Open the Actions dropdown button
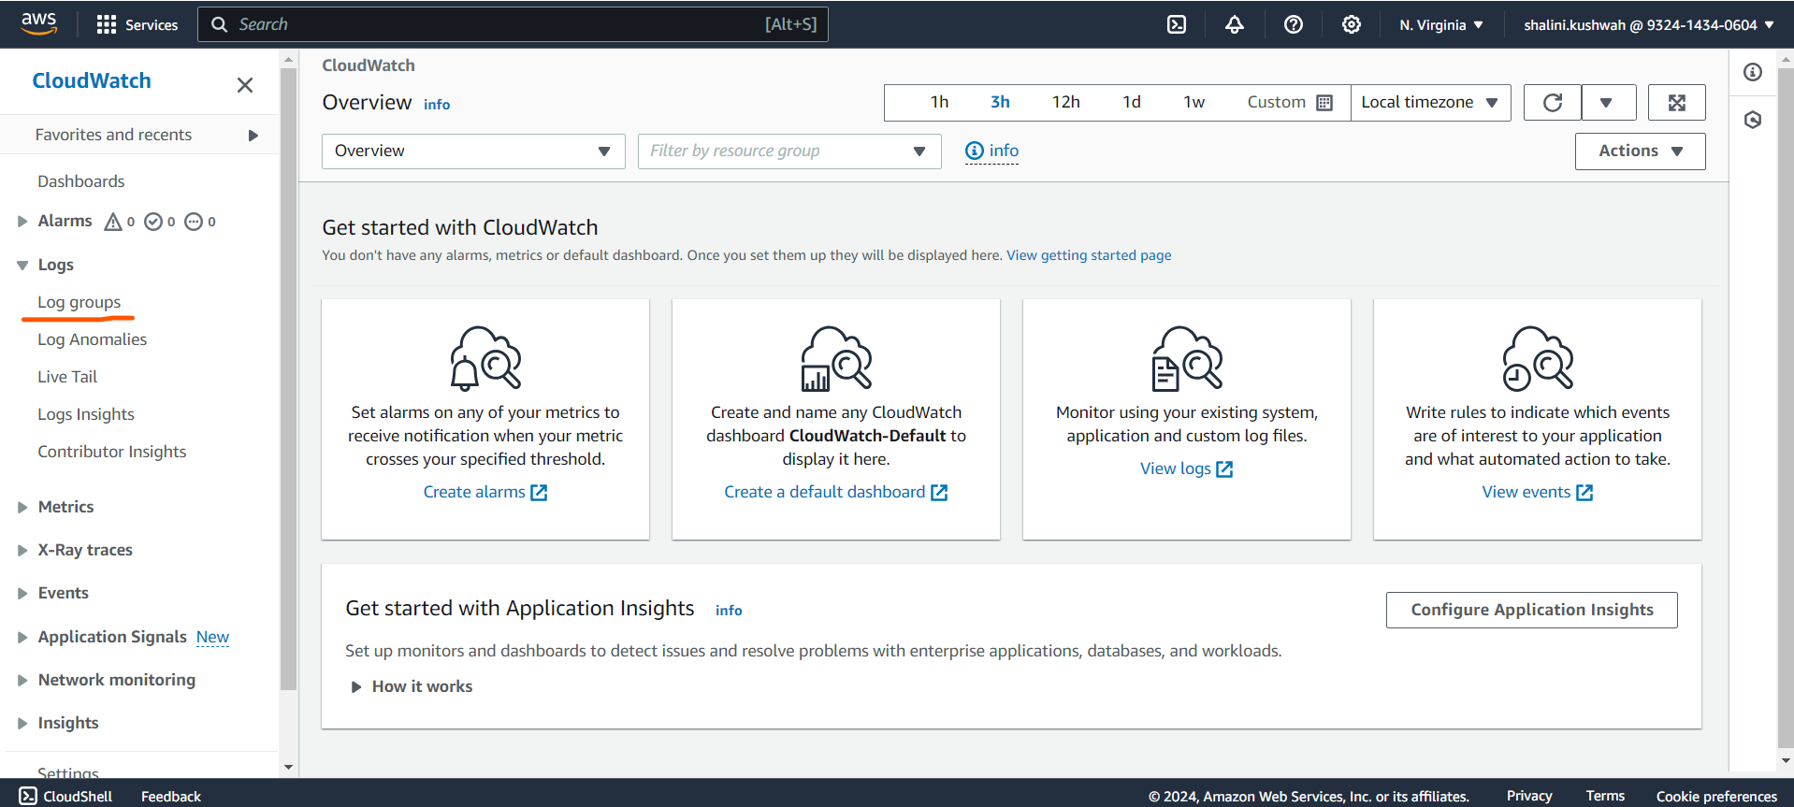1794x807 pixels. pos(1640,151)
